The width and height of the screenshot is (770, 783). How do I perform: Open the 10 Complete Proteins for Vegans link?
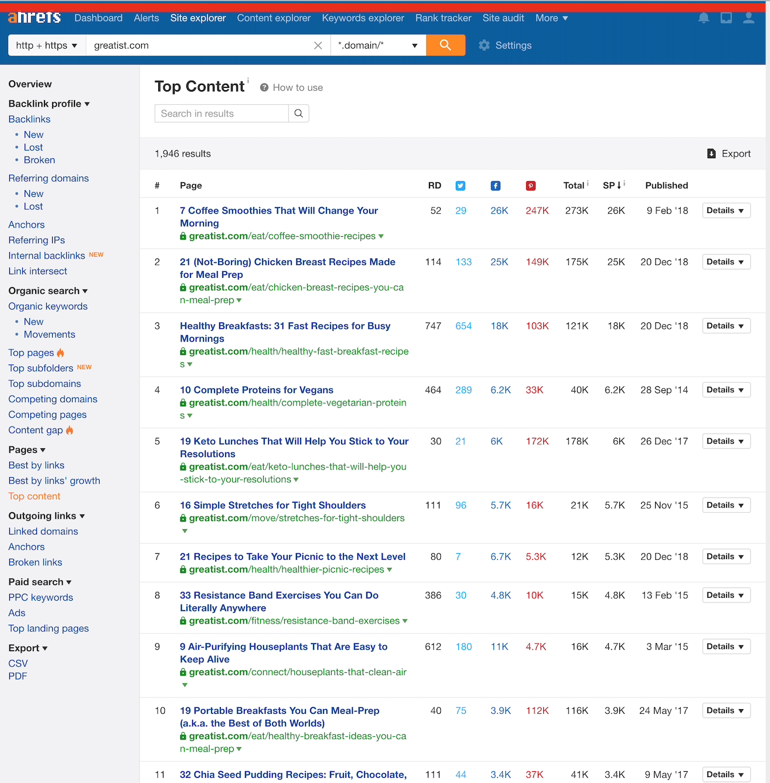pyautogui.click(x=257, y=390)
